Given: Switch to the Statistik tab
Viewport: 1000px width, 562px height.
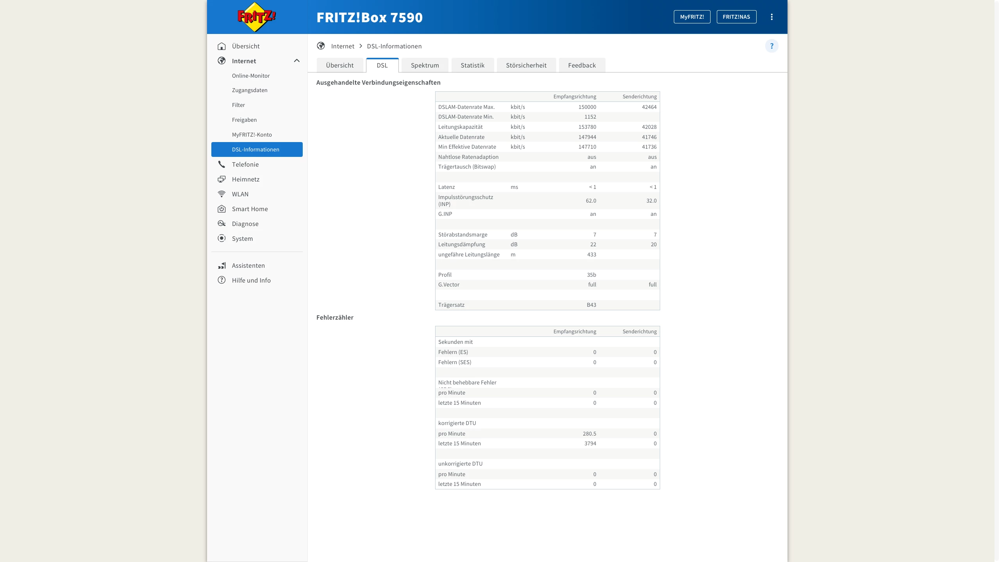Looking at the screenshot, I should pyautogui.click(x=472, y=65).
